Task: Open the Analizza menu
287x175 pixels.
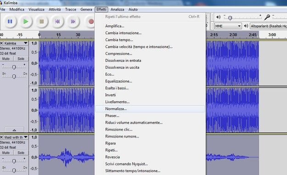Action: (x=118, y=9)
